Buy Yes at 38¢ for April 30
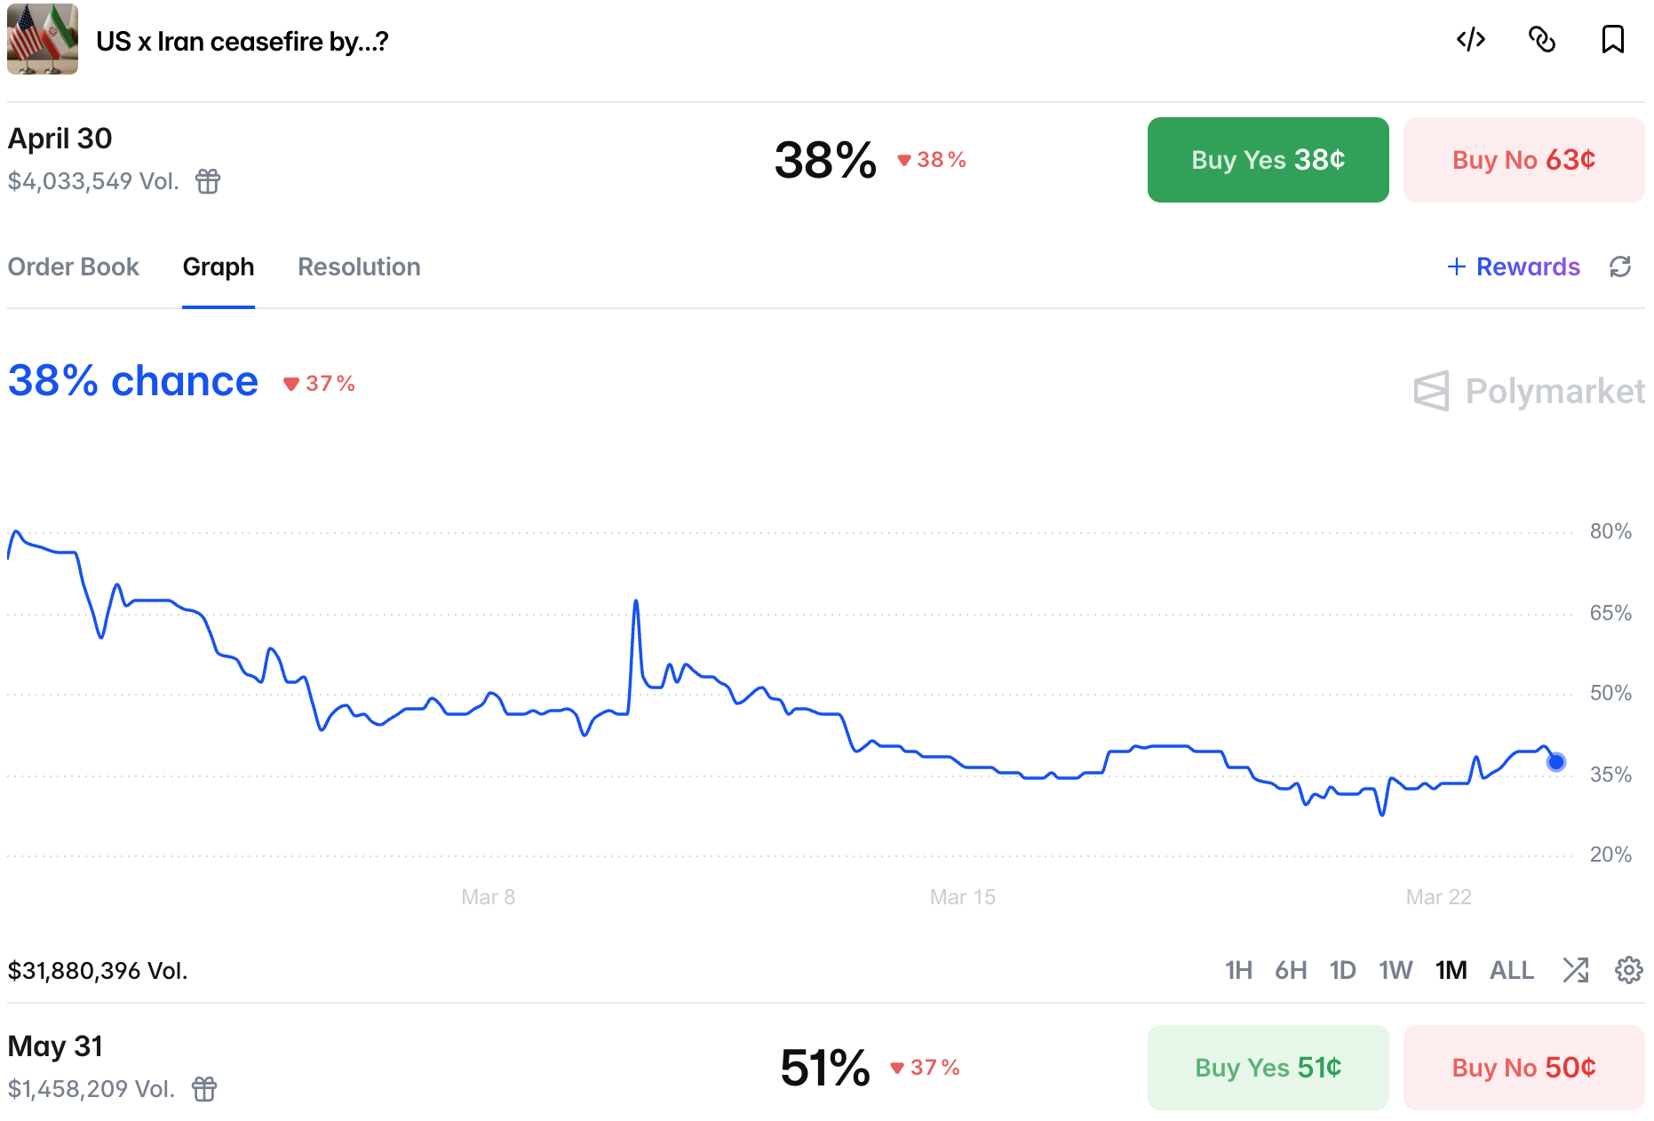This screenshot has width=1654, height=1121. click(x=1268, y=160)
